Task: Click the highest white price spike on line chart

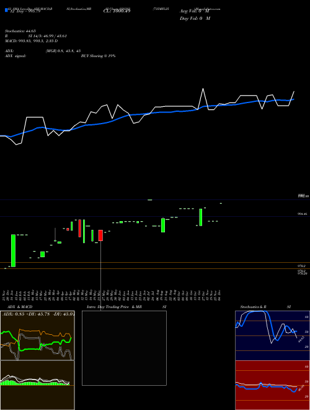Action: [x=203, y=89]
